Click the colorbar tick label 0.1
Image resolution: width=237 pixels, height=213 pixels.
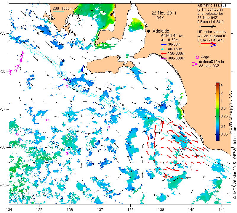pyautogui.click(x=223, y=127)
